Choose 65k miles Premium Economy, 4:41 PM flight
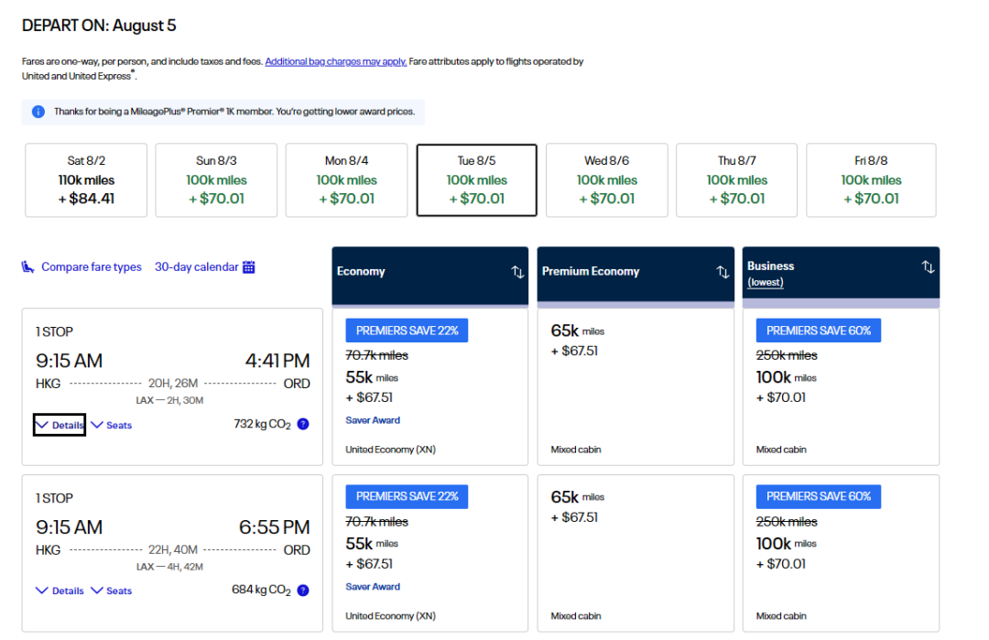Image resolution: width=989 pixels, height=640 pixels. click(636, 386)
